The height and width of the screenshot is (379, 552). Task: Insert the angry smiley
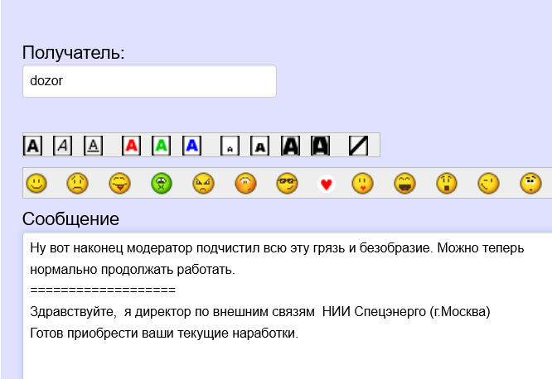coord(204,183)
